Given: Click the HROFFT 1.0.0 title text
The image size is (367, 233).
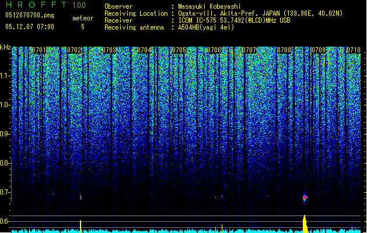Looking at the screenshot, I should click(46, 5).
